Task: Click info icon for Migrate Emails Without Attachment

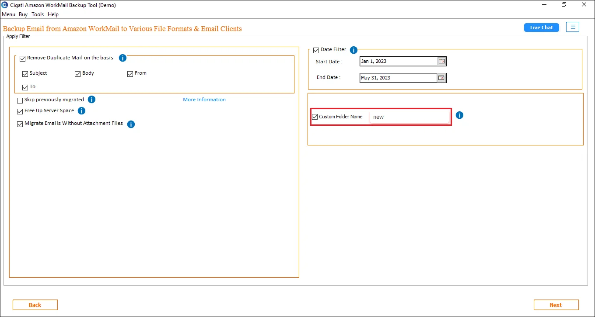Action: point(131,124)
